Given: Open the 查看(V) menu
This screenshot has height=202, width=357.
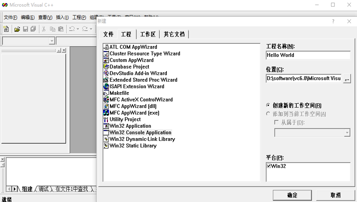Looking at the screenshot, I should [x=45, y=17].
